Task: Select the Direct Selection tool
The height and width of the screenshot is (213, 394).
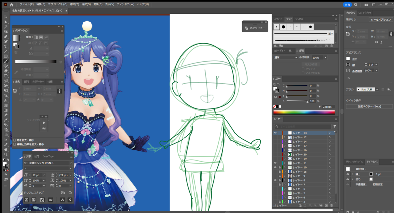Action: click(x=6, y=22)
